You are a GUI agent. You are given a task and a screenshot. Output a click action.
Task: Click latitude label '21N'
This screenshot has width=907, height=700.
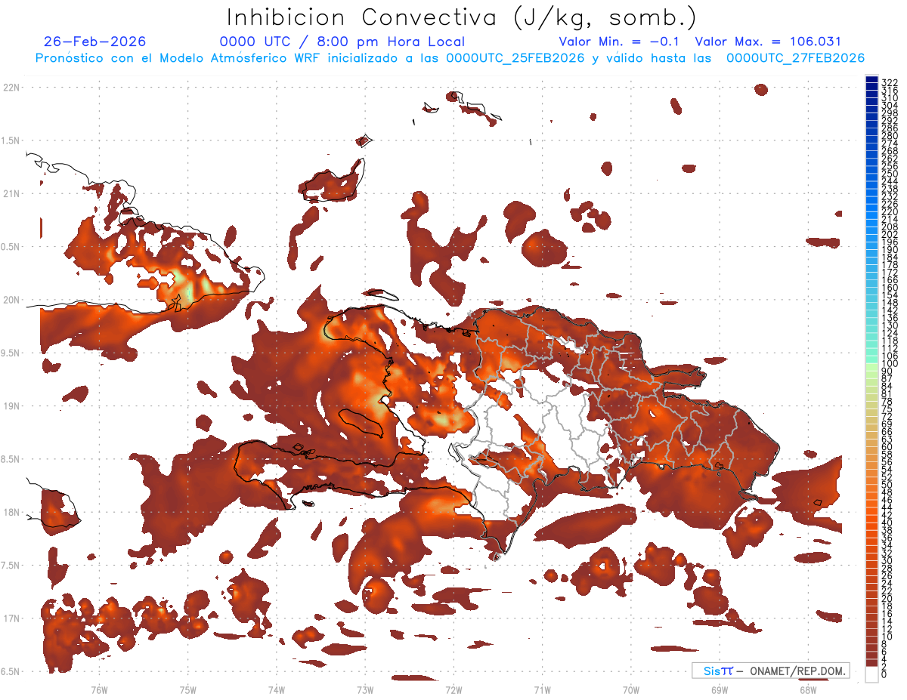11,193
